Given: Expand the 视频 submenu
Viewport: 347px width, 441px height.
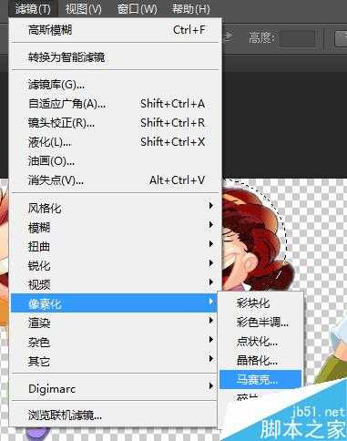Looking at the screenshot, I should (115, 285).
